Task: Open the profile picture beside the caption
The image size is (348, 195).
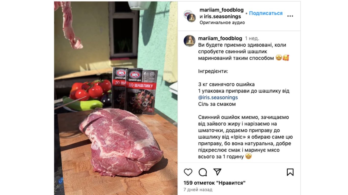Action: (x=189, y=41)
